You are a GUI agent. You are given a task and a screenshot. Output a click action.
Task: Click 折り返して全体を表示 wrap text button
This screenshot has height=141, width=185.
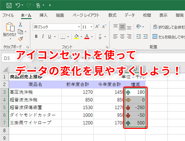coord(169,27)
